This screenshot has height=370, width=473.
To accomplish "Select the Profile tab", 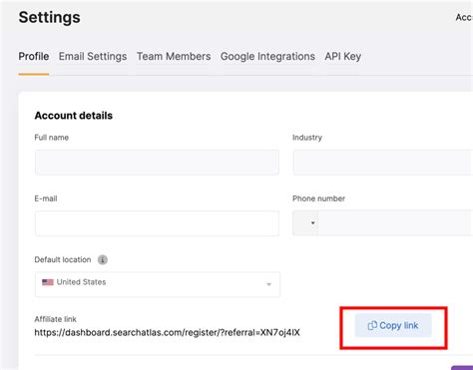I will [34, 57].
